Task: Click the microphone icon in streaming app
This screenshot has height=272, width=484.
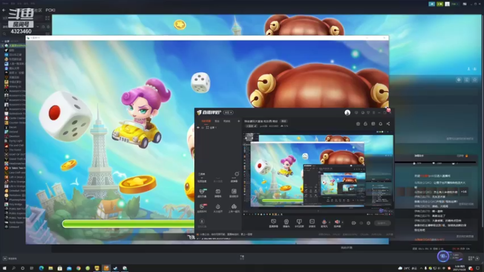Action: (x=324, y=221)
